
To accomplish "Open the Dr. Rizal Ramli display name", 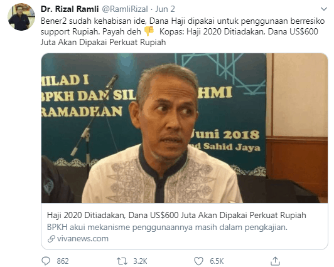I will (70, 9).
